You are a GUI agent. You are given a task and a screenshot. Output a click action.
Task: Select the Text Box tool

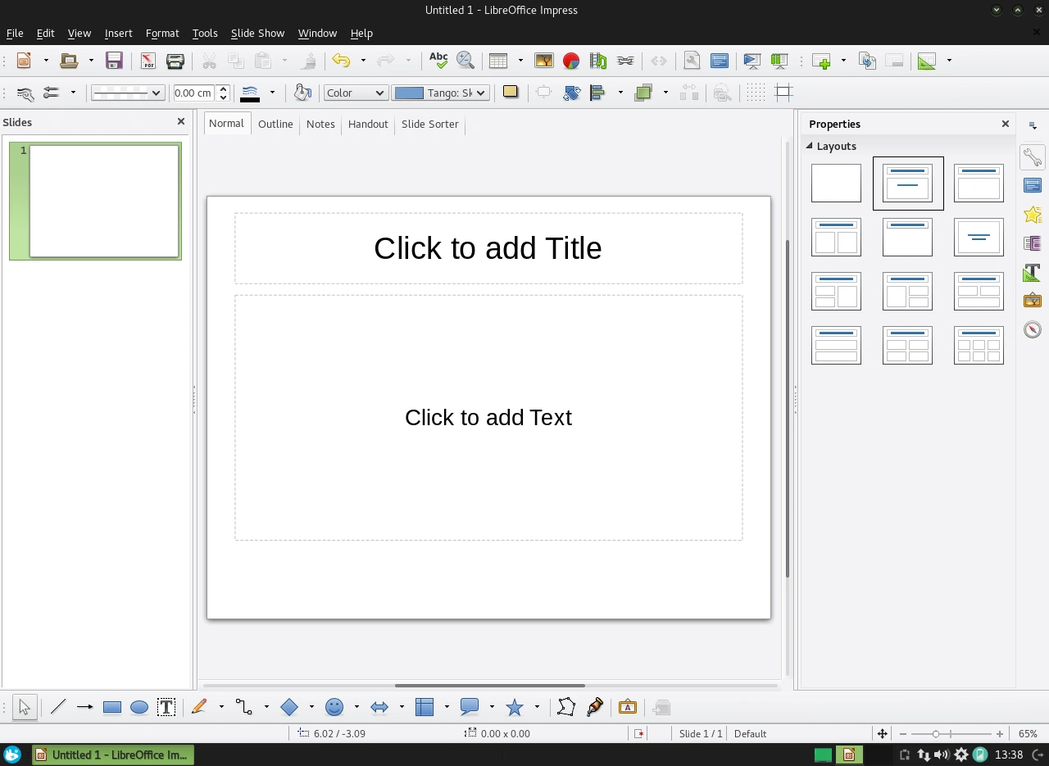coord(167,707)
